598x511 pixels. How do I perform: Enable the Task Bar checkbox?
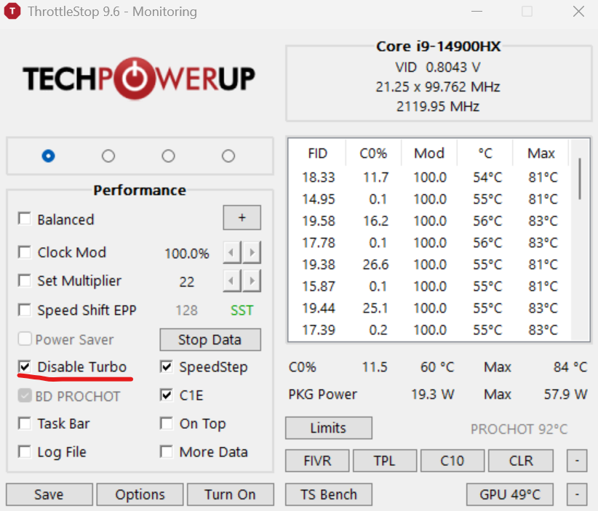tap(25, 423)
